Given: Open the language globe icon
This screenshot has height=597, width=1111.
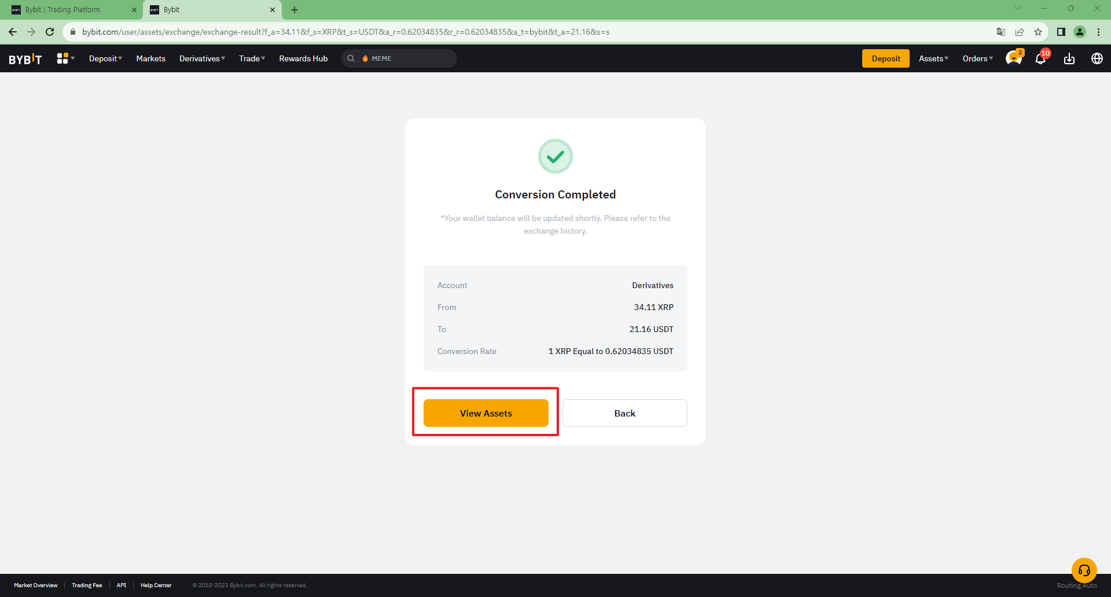Looking at the screenshot, I should click(1097, 58).
